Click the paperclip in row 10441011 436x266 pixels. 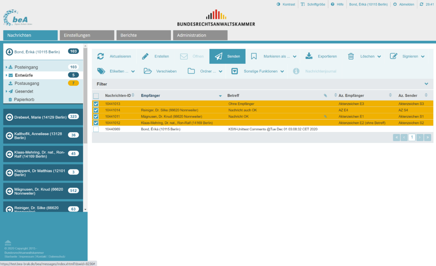(326, 117)
